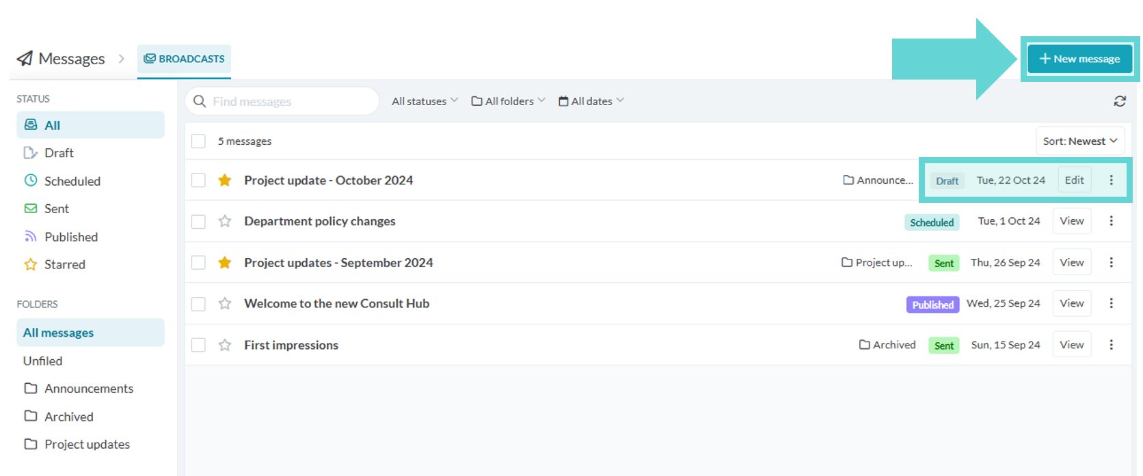Click the Project up... folder tag on September updates
This screenshot has height=476, width=1143.
point(876,262)
